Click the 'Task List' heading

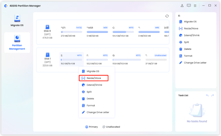point(183,96)
